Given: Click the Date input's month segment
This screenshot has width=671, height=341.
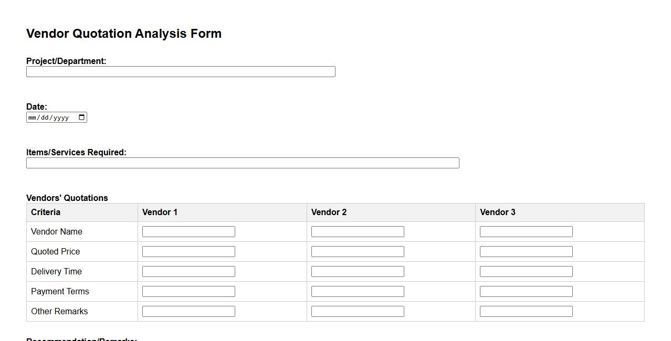Looking at the screenshot, I should pyautogui.click(x=33, y=118).
